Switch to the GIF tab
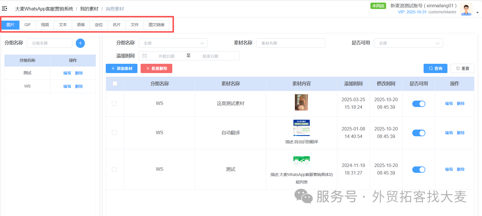The width and height of the screenshot is (482, 216). click(28, 25)
